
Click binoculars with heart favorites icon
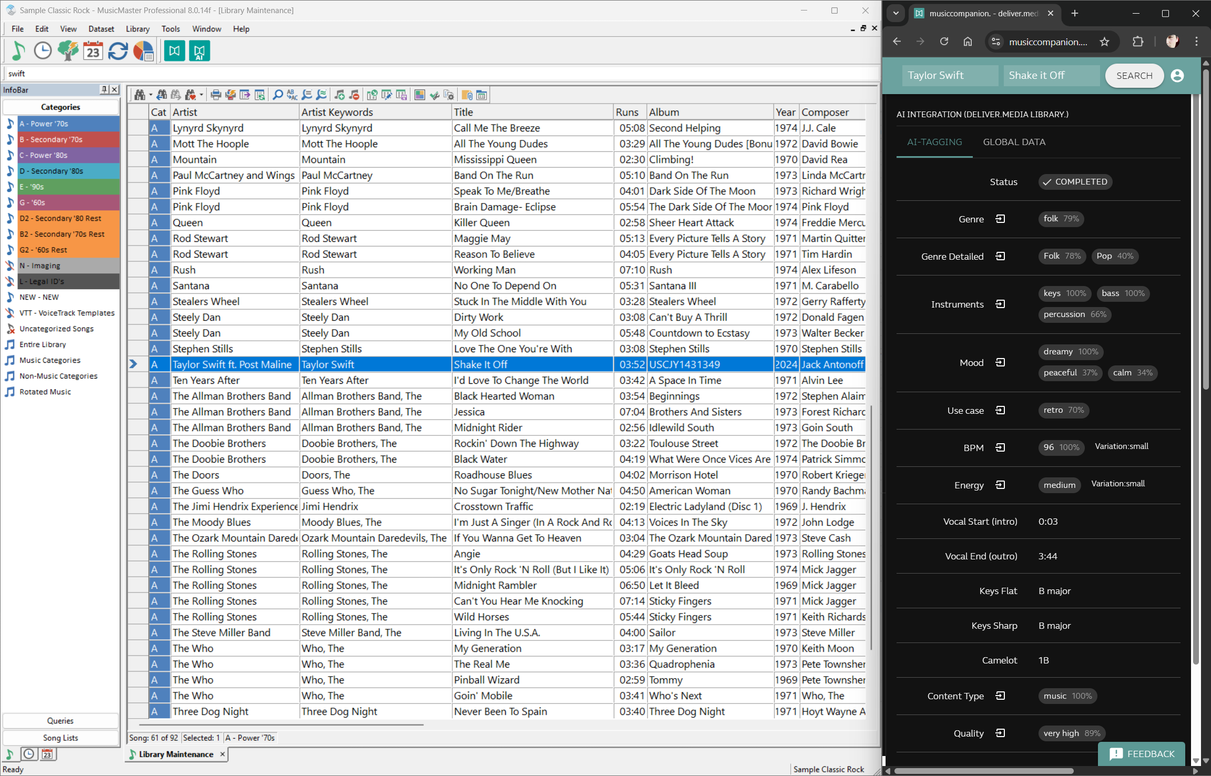pos(190,95)
